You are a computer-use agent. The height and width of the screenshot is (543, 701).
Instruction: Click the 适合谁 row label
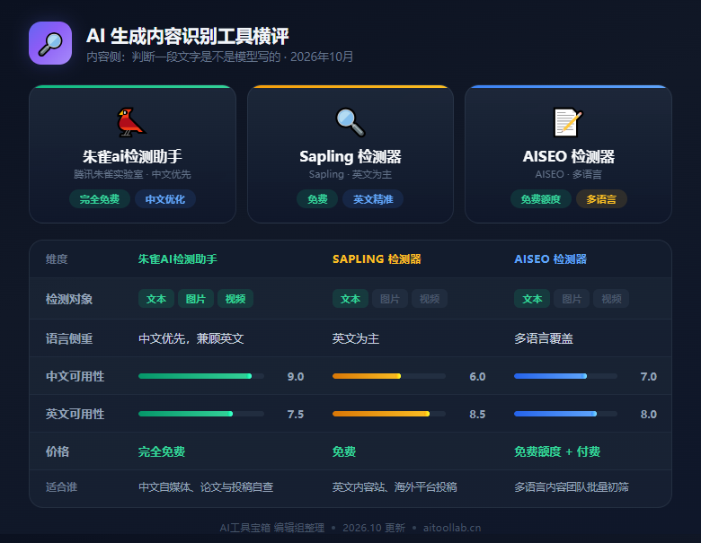[61, 486]
